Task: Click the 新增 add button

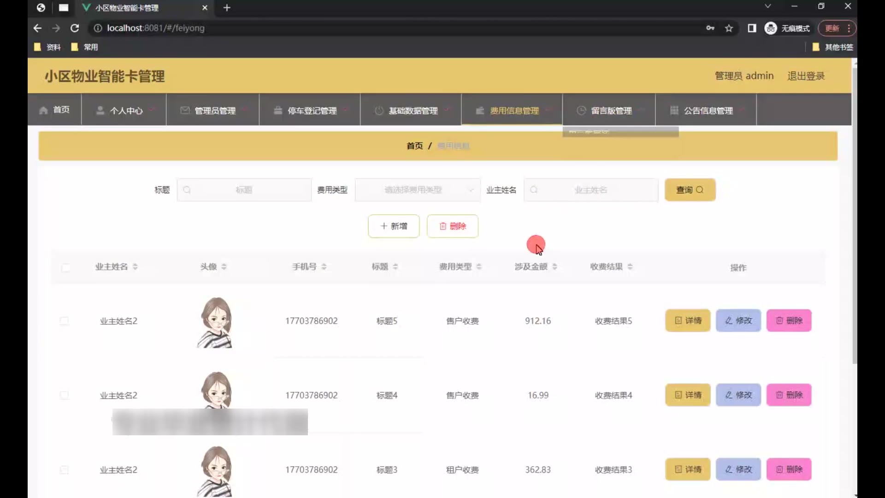Action: (x=394, y=226)
